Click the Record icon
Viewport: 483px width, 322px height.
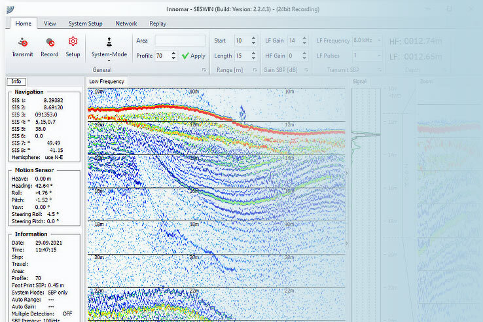pyautogui.click(x=50, y=43)
